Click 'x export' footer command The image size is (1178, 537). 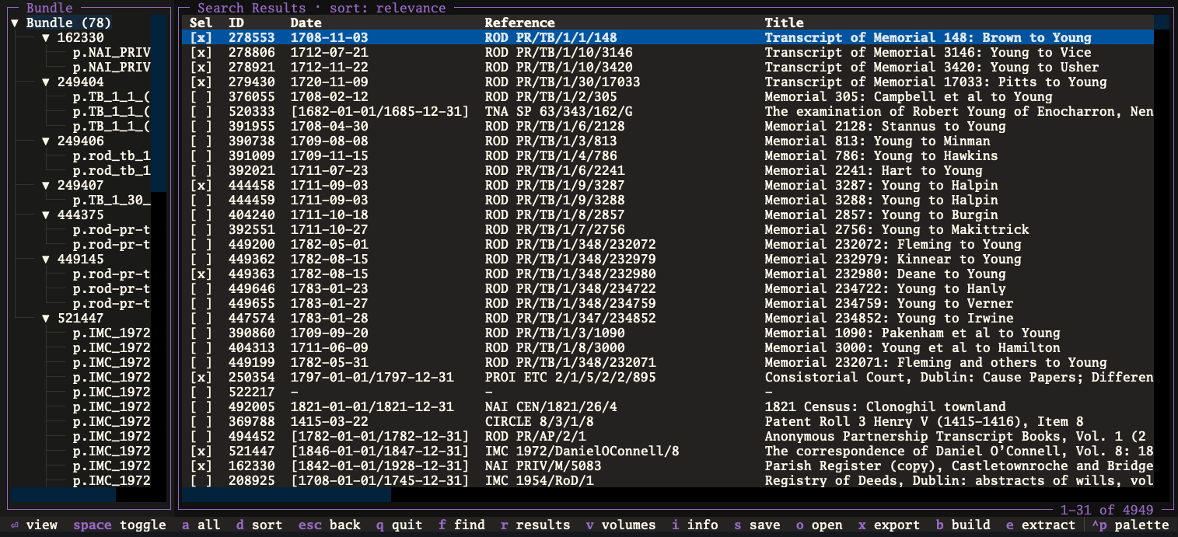point(890,525)
